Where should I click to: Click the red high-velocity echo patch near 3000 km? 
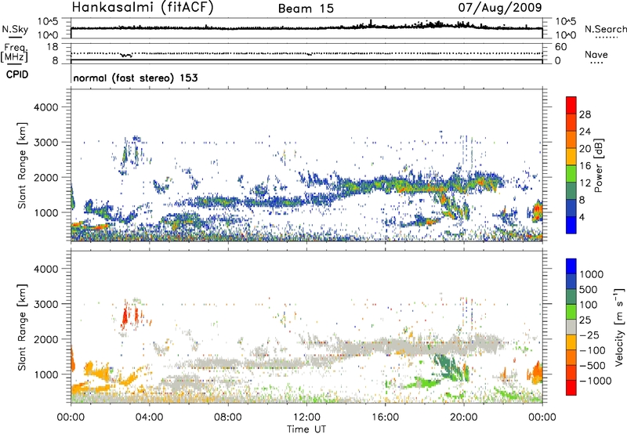pyautogui.click(x=125, y=316)
